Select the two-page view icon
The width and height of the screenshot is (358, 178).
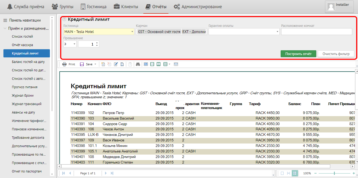(158, 64)
